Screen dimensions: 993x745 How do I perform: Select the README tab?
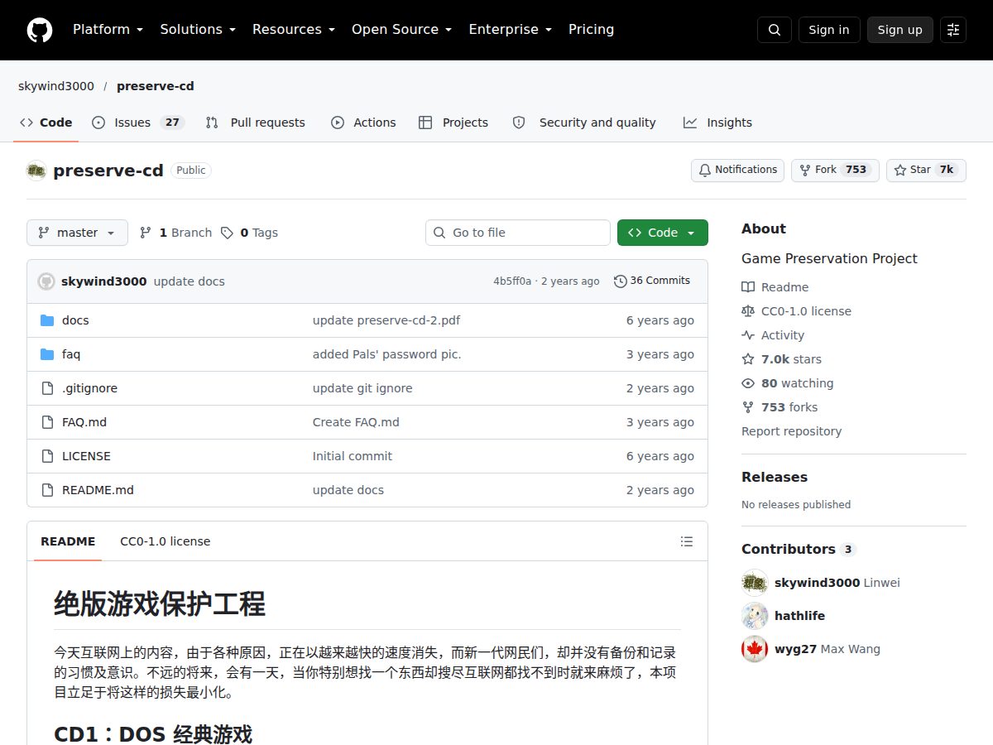click(68, 541)
